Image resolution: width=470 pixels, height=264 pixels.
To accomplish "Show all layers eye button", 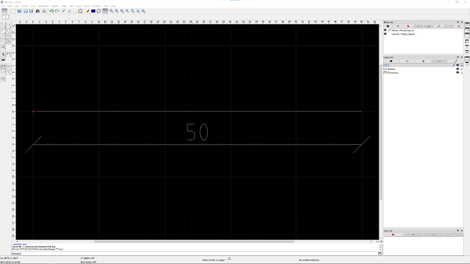I will tap(391, 61).
